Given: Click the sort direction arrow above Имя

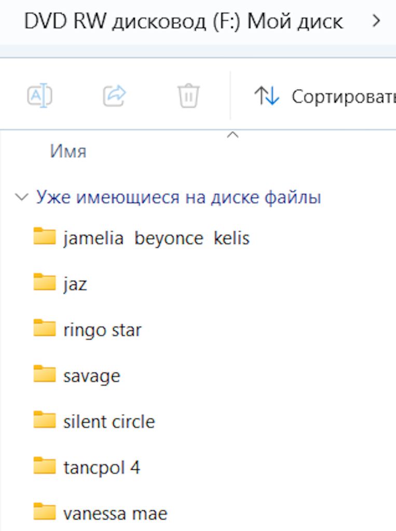Looking at the screenshot, I should (x=233, y=135).
